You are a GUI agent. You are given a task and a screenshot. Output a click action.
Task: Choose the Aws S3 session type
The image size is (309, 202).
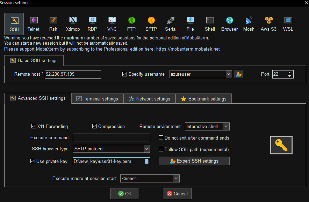click(268, 24)
